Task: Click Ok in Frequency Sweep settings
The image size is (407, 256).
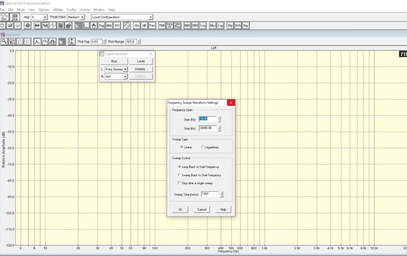Action: pos(180,209)
